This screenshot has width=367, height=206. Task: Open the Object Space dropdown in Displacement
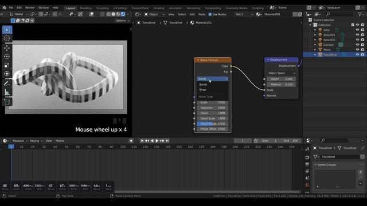pyautogui.click(x=281, y=73)
